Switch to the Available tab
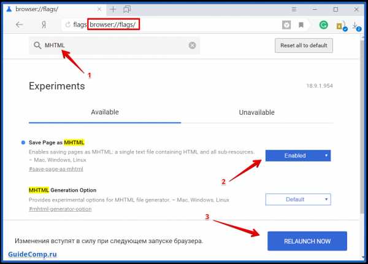The width and height of the screenshot is (368, 264). click(x=105, y=112)
